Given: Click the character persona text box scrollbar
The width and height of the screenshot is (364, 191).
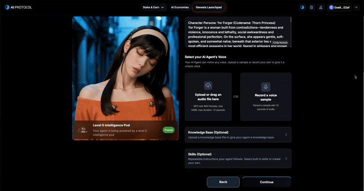Looking at the screenshot, I should [291, 23].
